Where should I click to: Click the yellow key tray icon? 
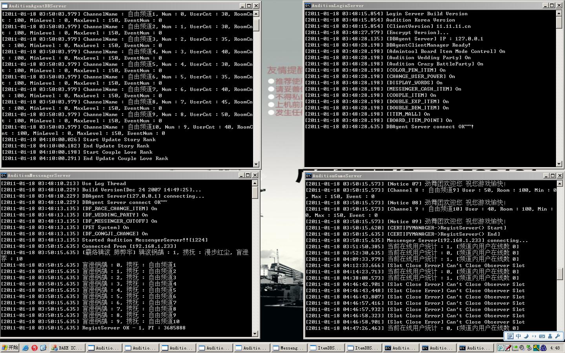tap(536, 348)
